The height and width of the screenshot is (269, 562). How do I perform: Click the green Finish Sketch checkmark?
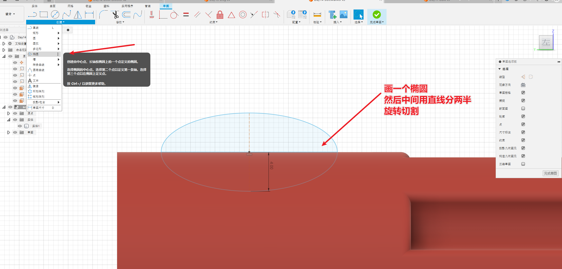(x=377, y=15)
